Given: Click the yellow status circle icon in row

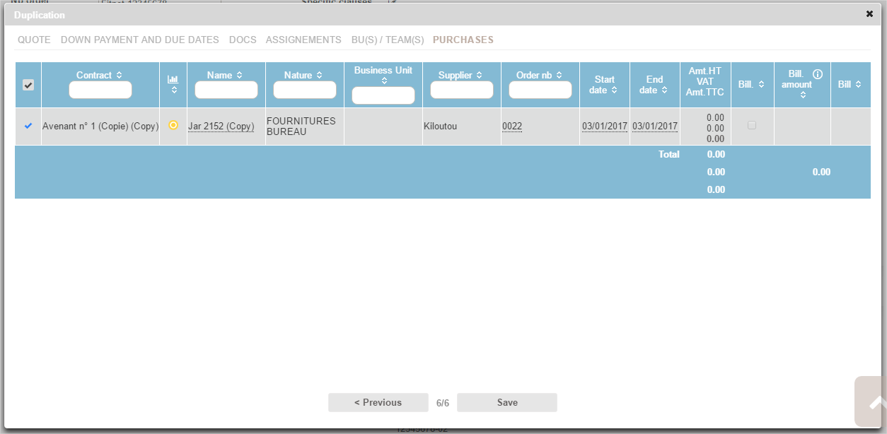Looking at the screenshot, I should 173,125.
